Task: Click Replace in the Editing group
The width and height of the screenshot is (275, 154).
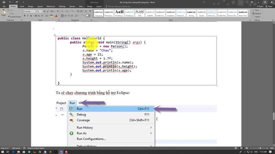Action: tap(257, 13)
